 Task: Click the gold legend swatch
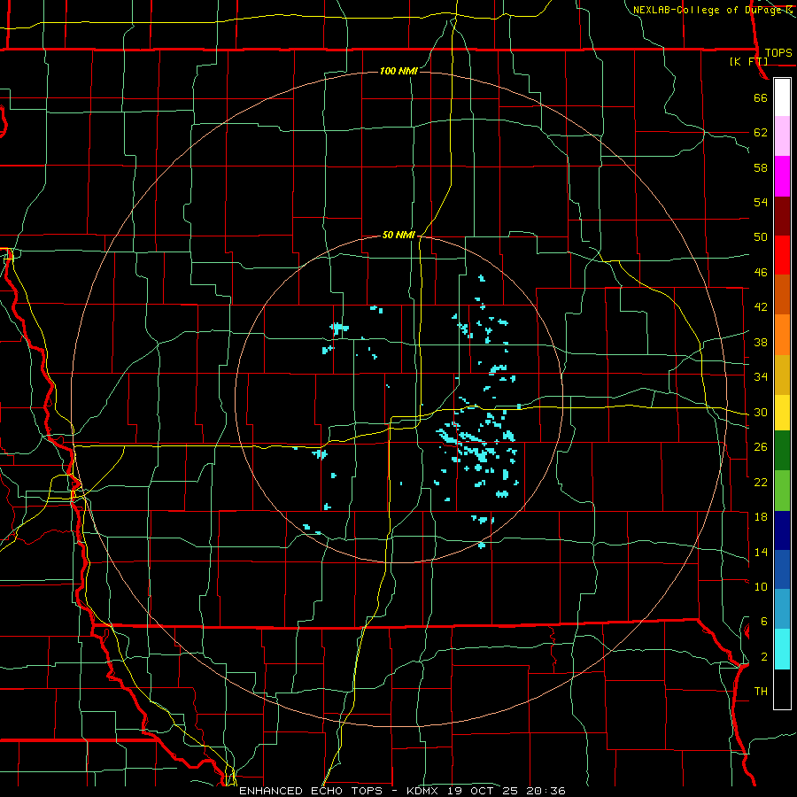point(782,375)
